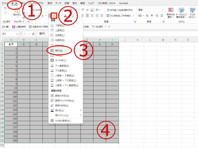Choose Thick Outside Borders (太い外枠)
198x148 pixels.
(66, 60)
